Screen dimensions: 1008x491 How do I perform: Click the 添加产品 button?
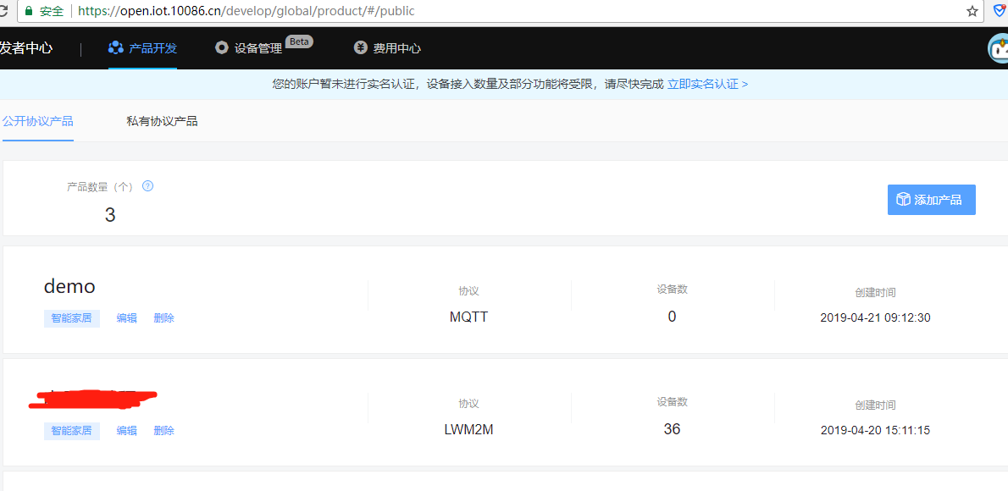pos(932,200)
